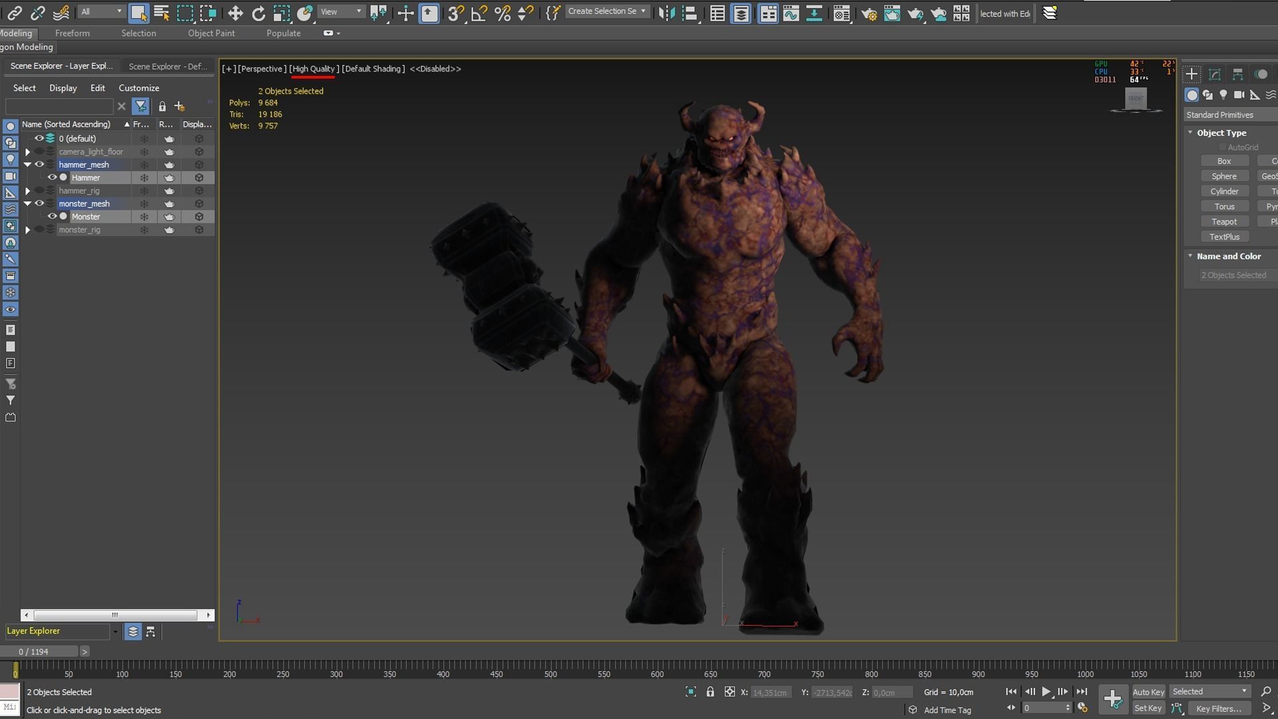Click the Unlink Selection icon
The width and height of the screenshot is (1278, 719).
pyautogui.click(x=38, y=13)
